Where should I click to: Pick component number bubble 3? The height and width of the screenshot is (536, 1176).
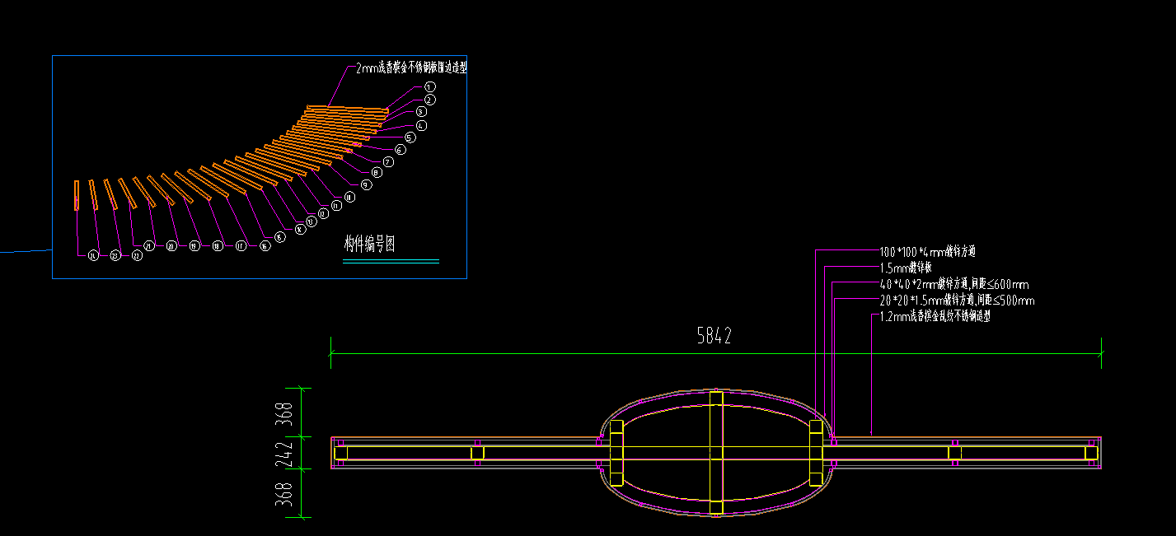[421, 112]
